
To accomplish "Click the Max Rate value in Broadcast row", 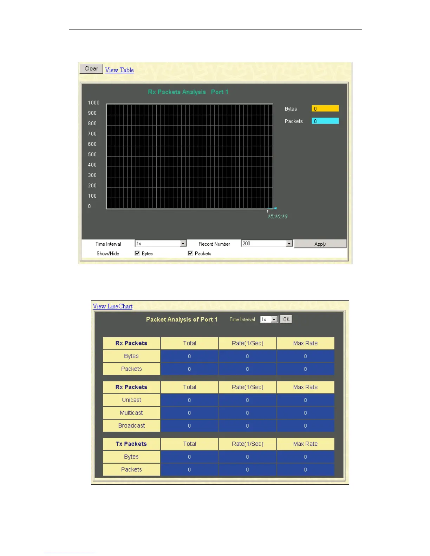I will coord(305,426).
